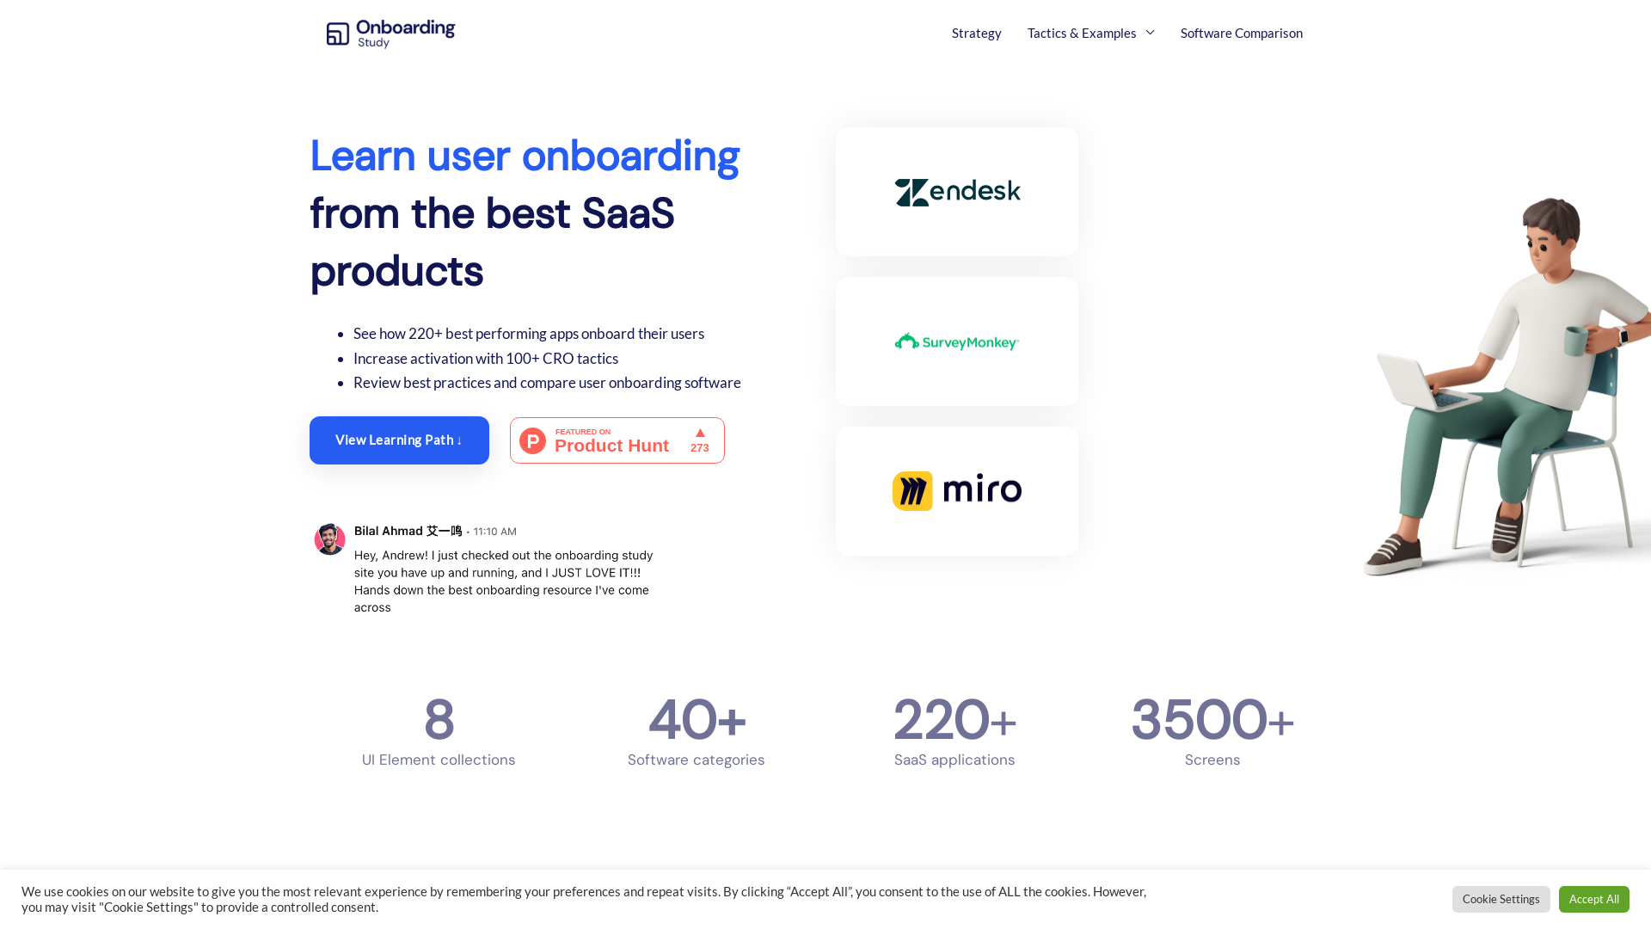Image resolution: width=1651 pixels, height=929 pixels.
Task: Click the 'Learn user onboarding' heading
Action: [x=525, y=156]
